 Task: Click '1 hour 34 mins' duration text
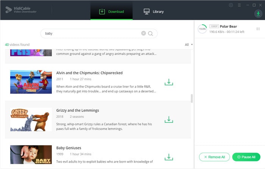coord(81,154)
